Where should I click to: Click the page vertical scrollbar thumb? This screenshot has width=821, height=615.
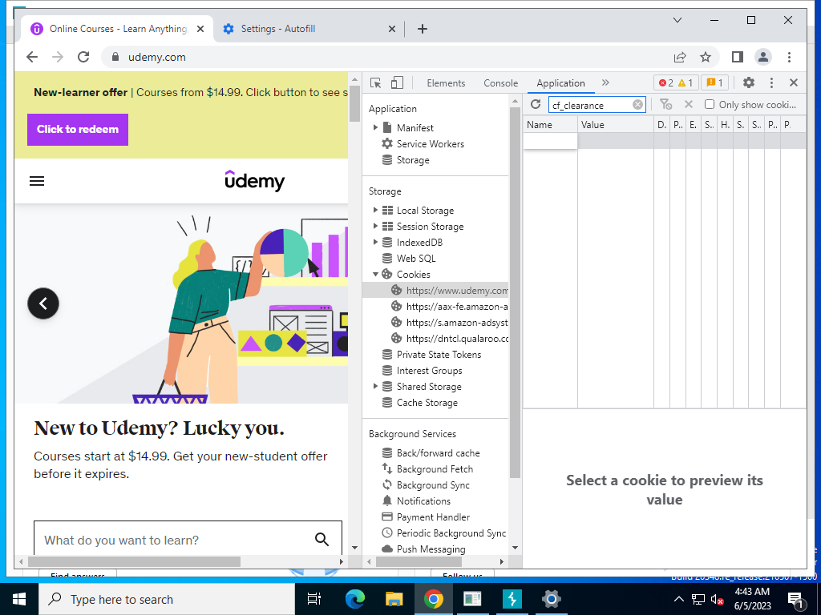pos(355,103)
